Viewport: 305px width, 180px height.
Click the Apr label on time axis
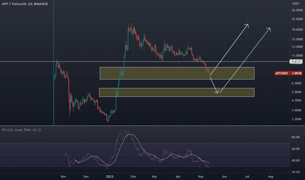(178, 177)
